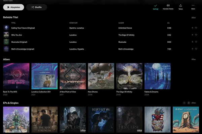Click A New Point of View title
Image resolution: width=202 pixels, height=134 pixels.
click(x=68, y=92)
